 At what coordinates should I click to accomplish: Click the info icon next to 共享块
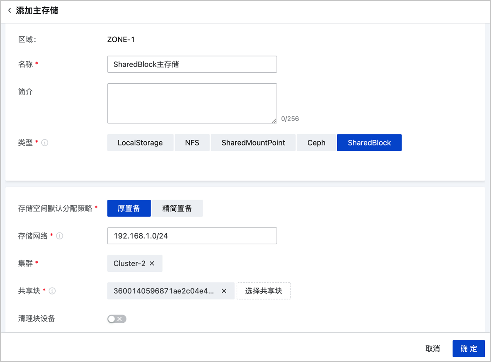pyautogui.click(x=52, y=291)
